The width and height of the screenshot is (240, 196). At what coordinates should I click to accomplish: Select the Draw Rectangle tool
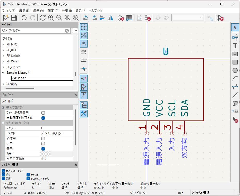click(235, 62)
